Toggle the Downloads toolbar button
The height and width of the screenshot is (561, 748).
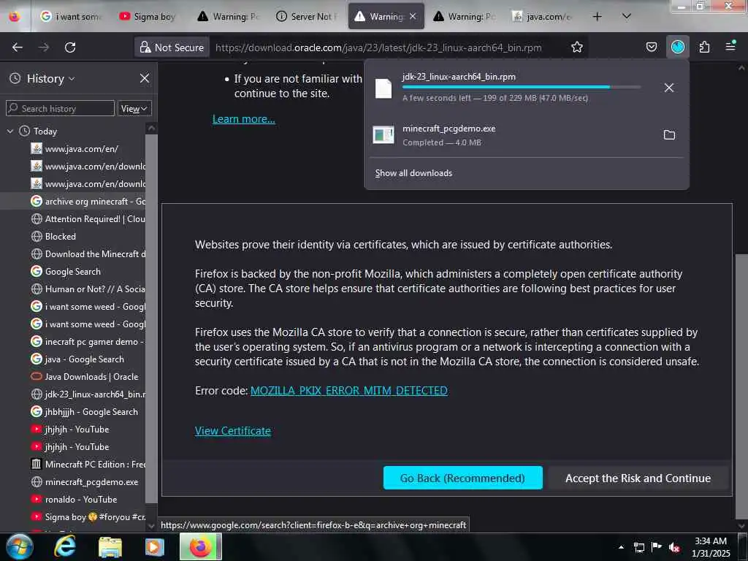(x=677, y=47)
